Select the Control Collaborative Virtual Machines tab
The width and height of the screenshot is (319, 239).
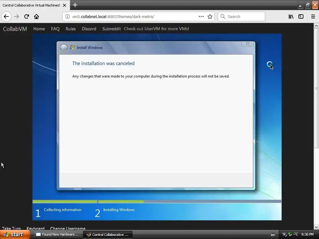coord(31,5)
